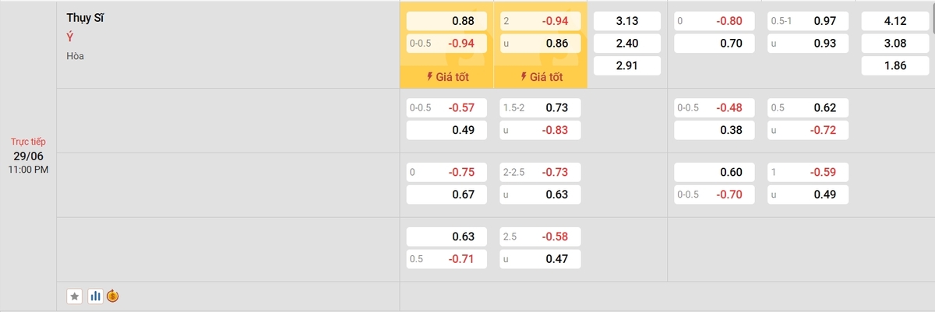The image size is (935, 312).
Task: Open the Ý team name link
Action: pos(70,37)
